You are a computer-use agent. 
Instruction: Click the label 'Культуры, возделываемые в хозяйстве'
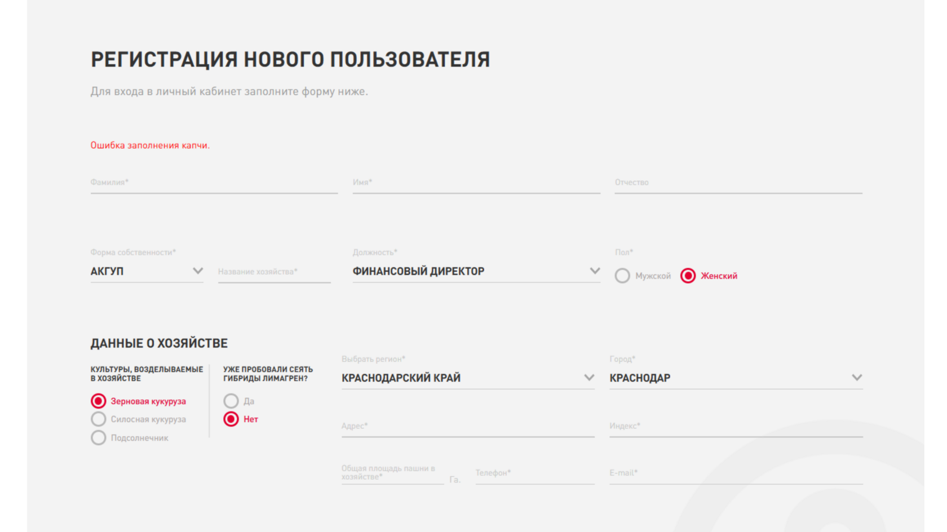tap(147, 374)
